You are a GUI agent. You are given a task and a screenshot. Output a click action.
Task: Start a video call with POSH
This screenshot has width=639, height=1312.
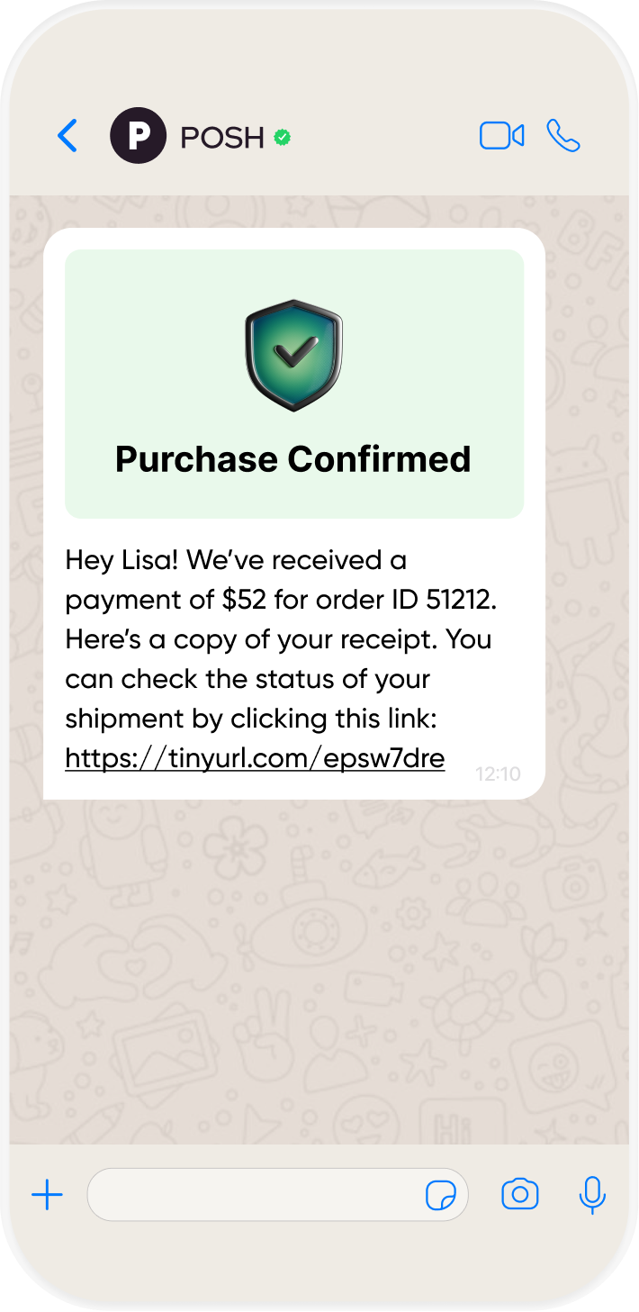tap(501, 136)
